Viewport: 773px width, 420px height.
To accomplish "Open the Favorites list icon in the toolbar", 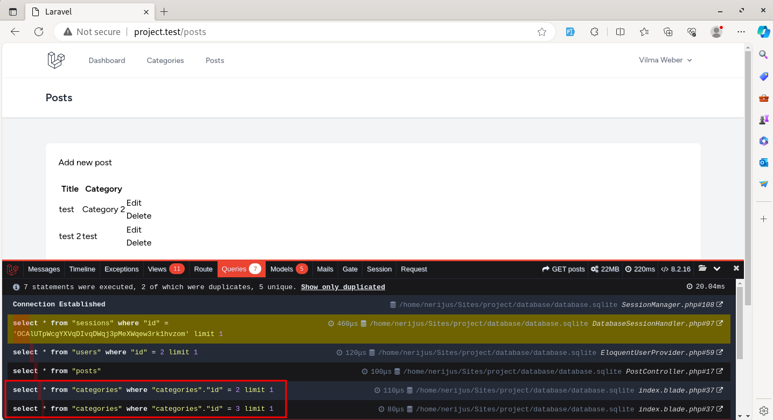I will [x=644, y=32].
